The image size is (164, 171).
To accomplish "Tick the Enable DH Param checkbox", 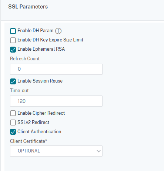I will pos(13,31).
